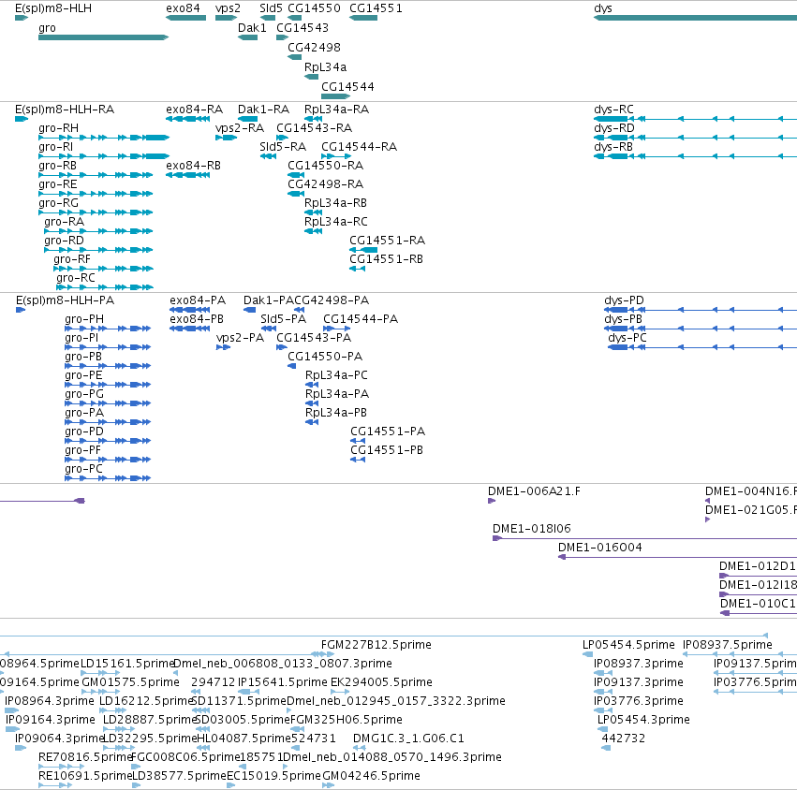Viewport: 797px width, 790px height.
Task: Select the exo84-RB transcript label
Action: 193,166
